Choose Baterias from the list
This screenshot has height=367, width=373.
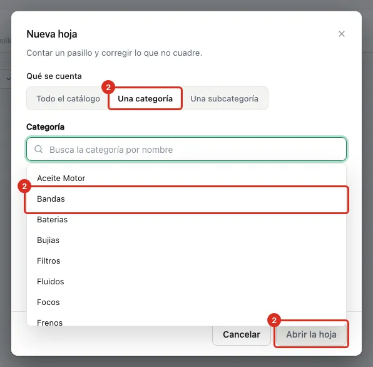(186, 219)
